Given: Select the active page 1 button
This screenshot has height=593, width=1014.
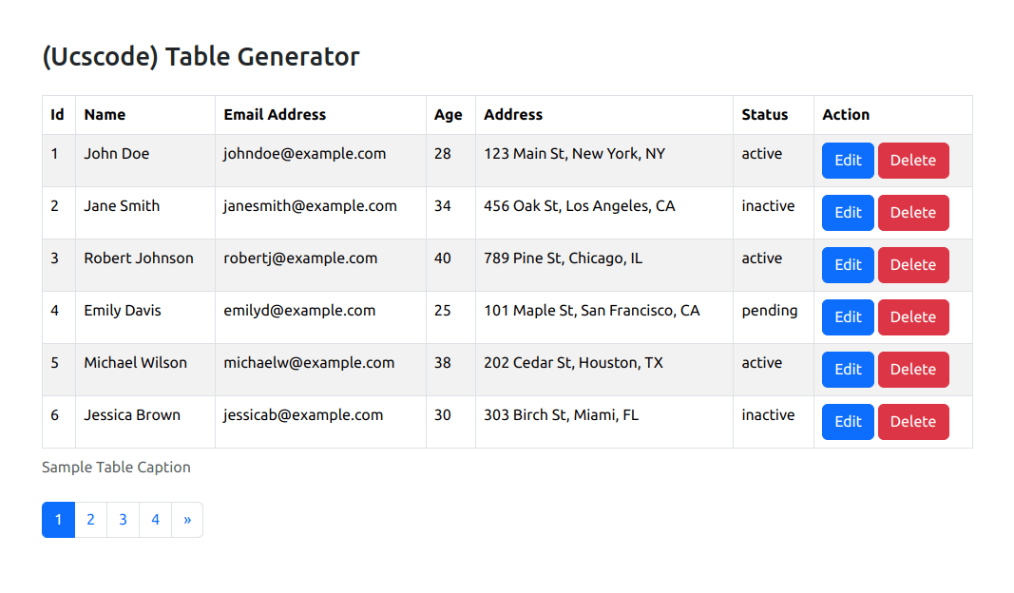Looking at the screenshot, I should click(x=58, y=520).
